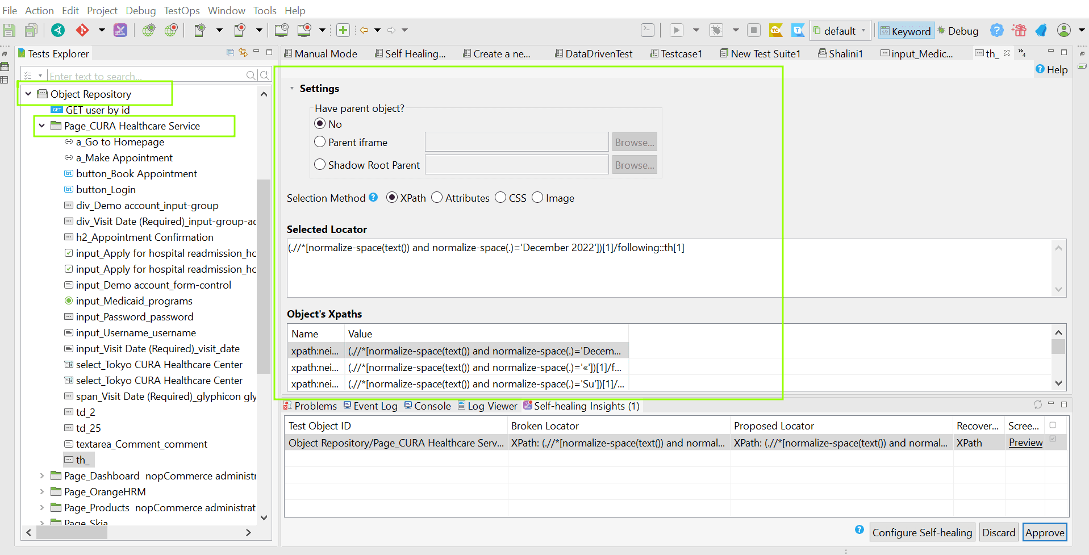Viewport: 1089px width, 555px height.
Task: Click the Debug bug toolbar icon
Action: pos(716,30)
